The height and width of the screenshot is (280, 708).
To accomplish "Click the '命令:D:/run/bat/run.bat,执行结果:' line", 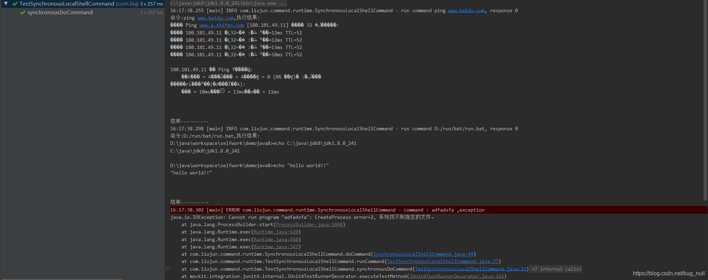I will coord(215,136).
